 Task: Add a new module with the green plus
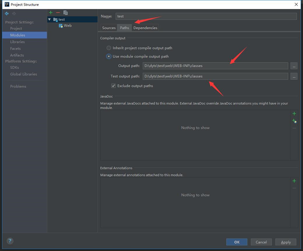pos(51,12)
